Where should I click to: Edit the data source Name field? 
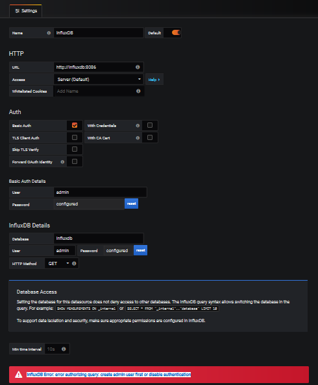tap(99, 33)
